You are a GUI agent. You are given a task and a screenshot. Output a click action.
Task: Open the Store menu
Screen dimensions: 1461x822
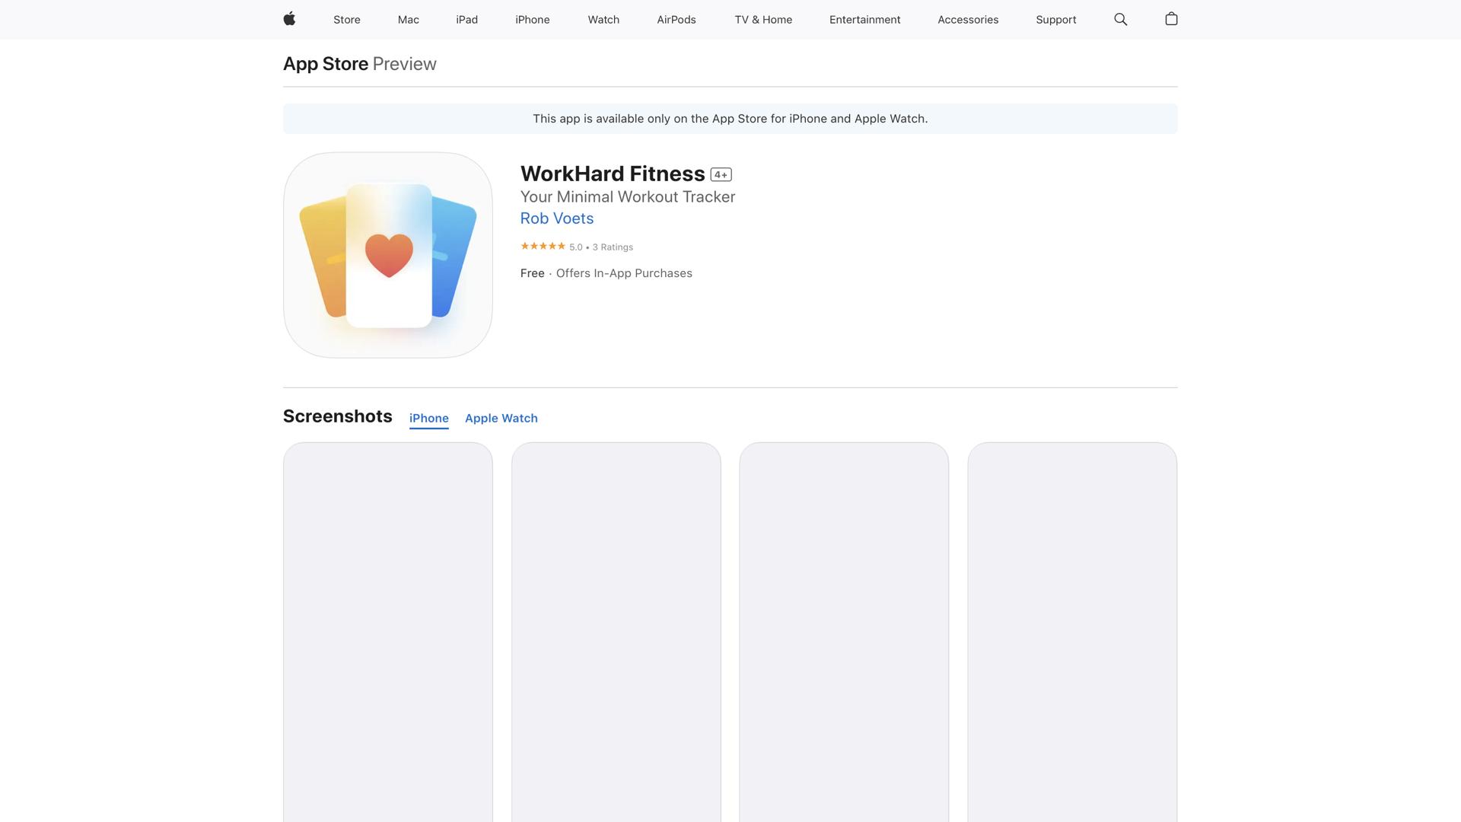tap(346, 20)
